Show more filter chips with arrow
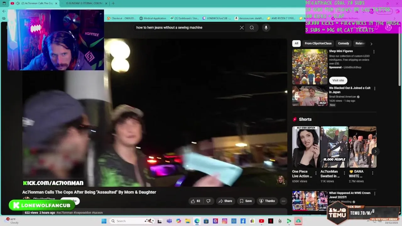 tap(371, 44)
